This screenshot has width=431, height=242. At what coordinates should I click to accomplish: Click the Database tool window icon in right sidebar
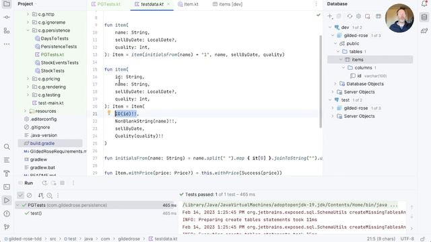pyautogui.click(x=424, y=17)
